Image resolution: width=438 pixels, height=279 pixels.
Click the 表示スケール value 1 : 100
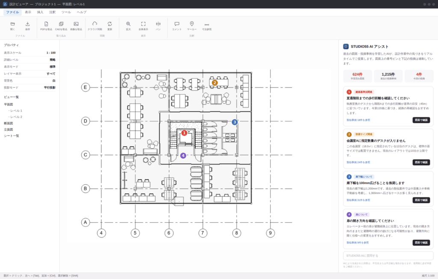coord(51,53)
